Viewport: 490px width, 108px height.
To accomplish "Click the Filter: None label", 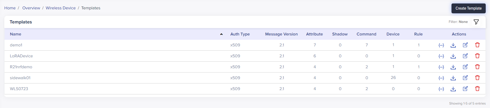I will [458, 22].
